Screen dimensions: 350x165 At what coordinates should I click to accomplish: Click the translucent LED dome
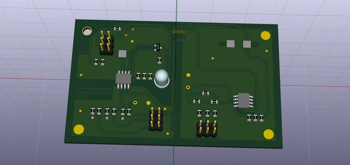click(x=162, y=78)
